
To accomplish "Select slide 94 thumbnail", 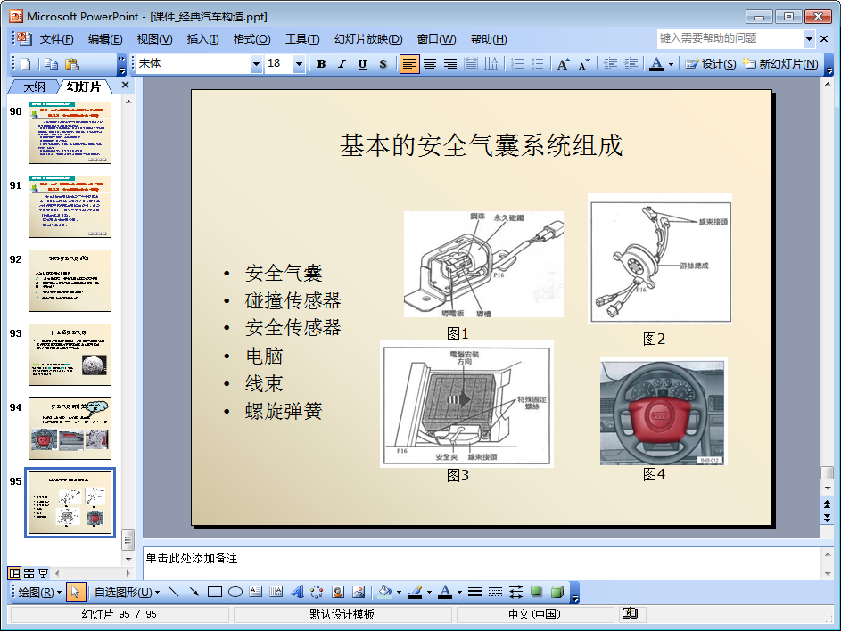I will click(x=70, y=429).
